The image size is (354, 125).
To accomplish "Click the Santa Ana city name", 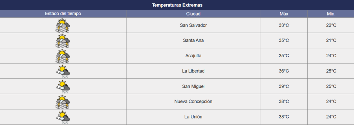I will [193, 40].
